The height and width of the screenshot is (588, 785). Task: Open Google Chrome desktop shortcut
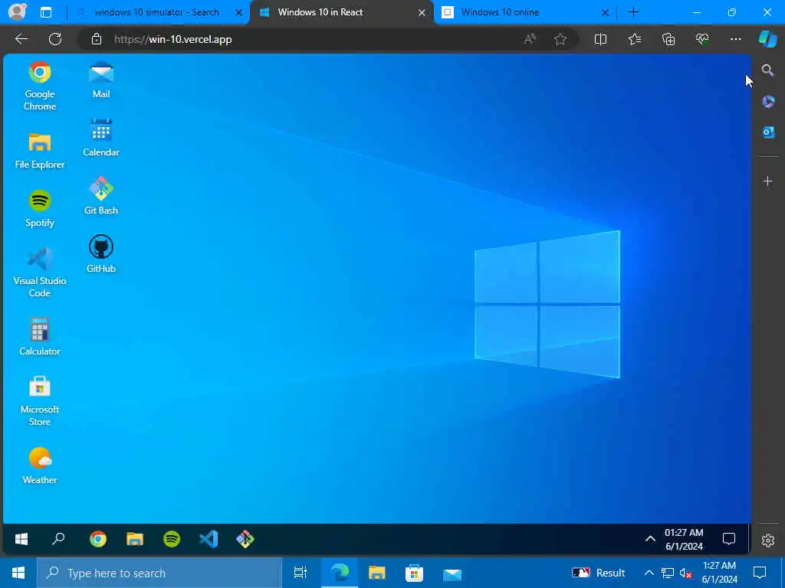[x=40, y=86]
